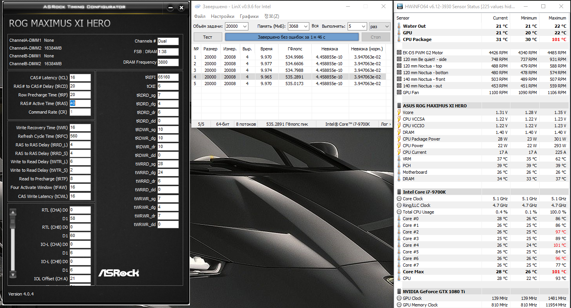Open the Настройки menu
The width and height of the screenshot is (571, 308).
[x=223, y=16]
